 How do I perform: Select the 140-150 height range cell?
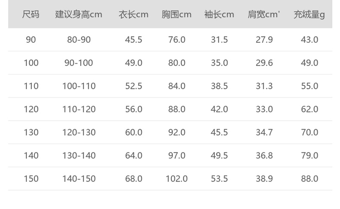(x=79, y=179)
